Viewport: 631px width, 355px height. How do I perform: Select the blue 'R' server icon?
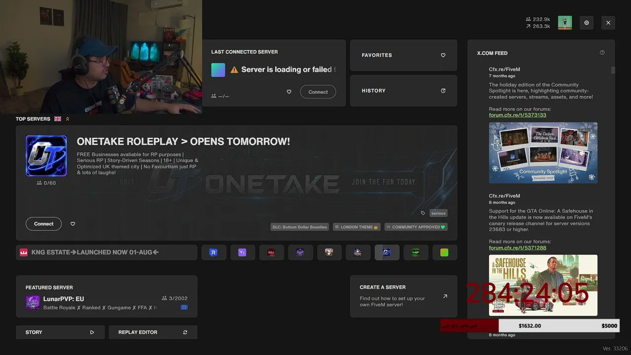tap(213, 252)
